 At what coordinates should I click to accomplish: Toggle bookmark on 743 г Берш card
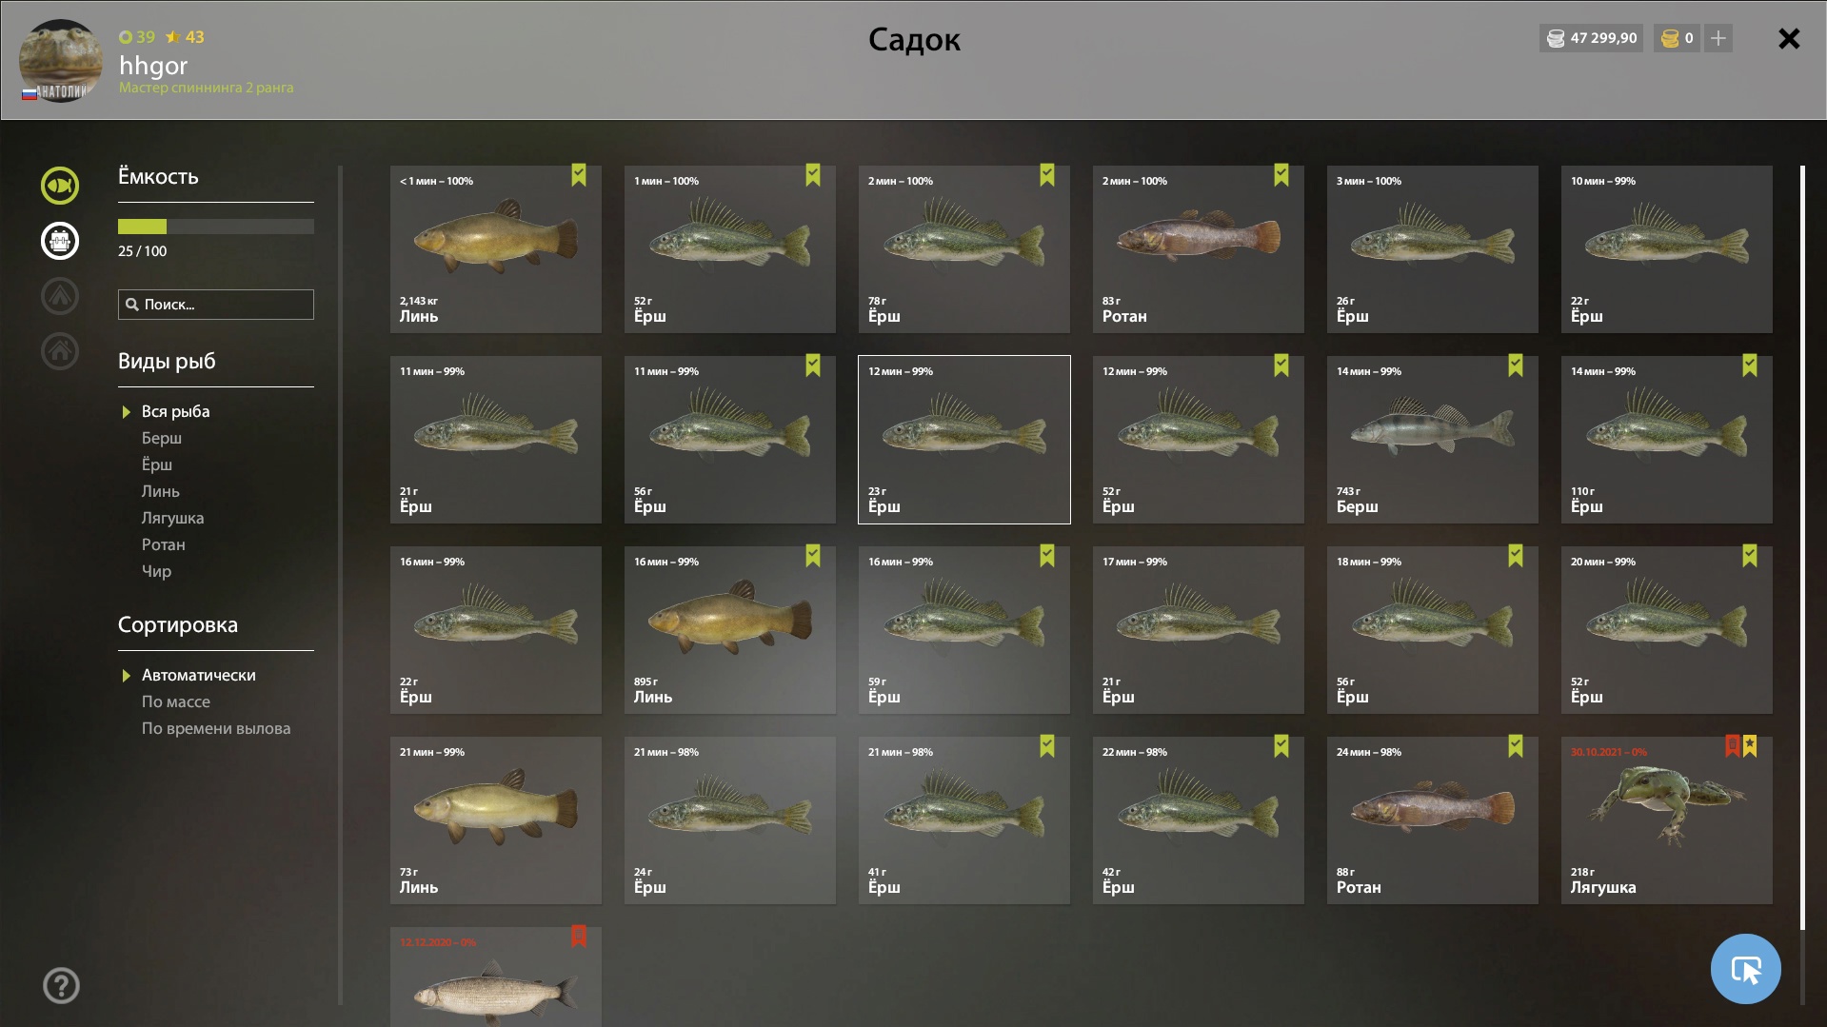[1516, 365]
